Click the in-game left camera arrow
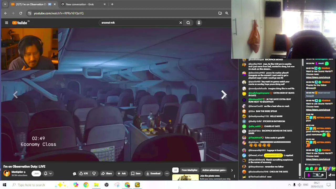The image size is (336, 189). pyautogui.click(x=15, y=95)
